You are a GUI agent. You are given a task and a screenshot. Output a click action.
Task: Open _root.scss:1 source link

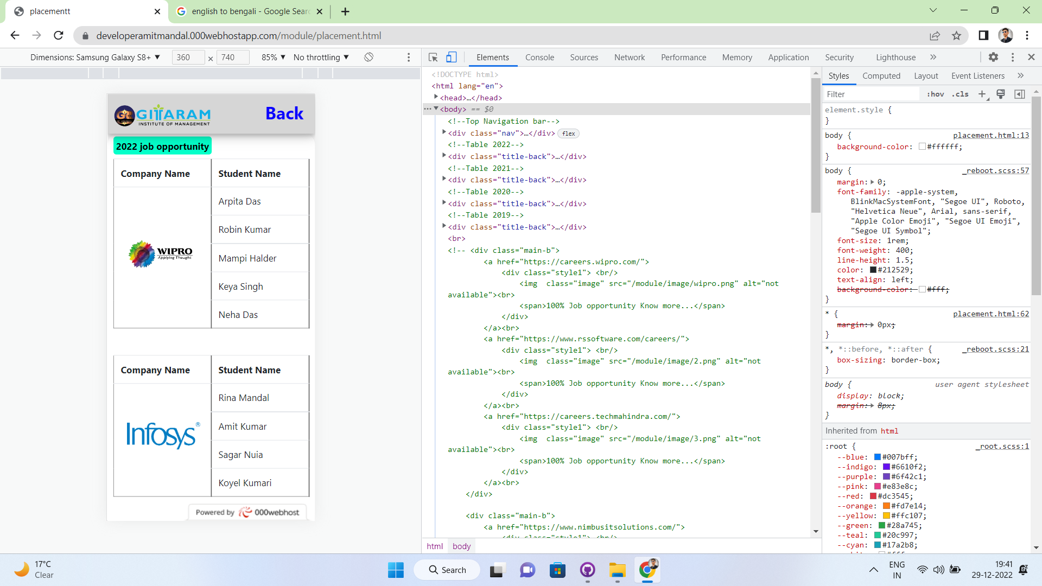point(1002,447)
